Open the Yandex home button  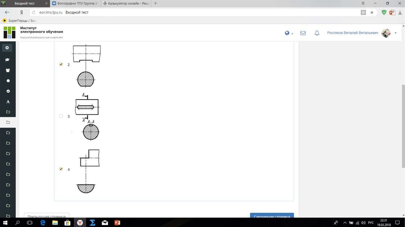(21, 12)
